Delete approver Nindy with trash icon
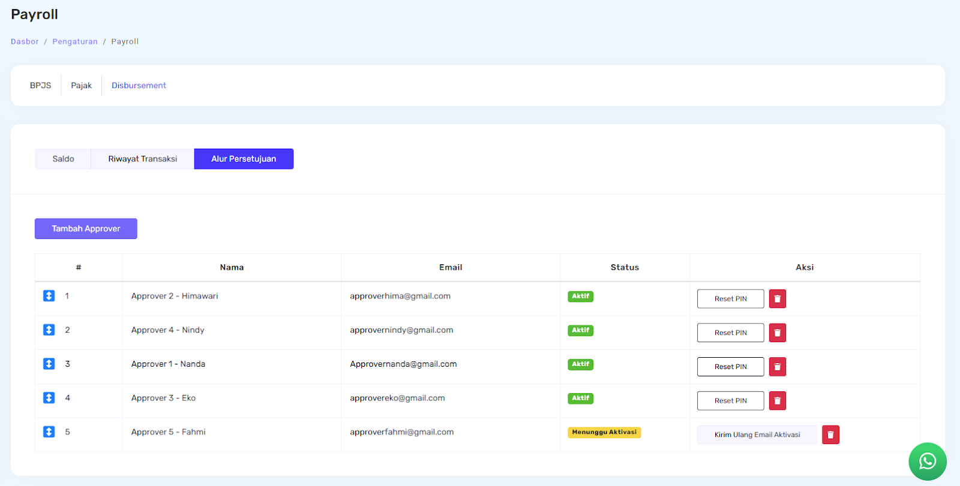The width and height of the screenshot is (960, 486). point(777,333)
